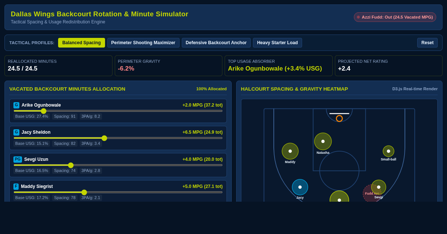
Task: Click the Halcourt Spacing & Gravity Heatmap heading
Action: point(294,89)
